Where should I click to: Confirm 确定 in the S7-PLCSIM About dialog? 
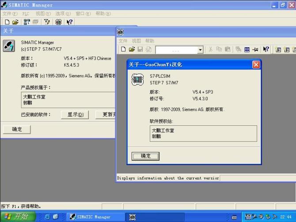click(x=145, y=156)
